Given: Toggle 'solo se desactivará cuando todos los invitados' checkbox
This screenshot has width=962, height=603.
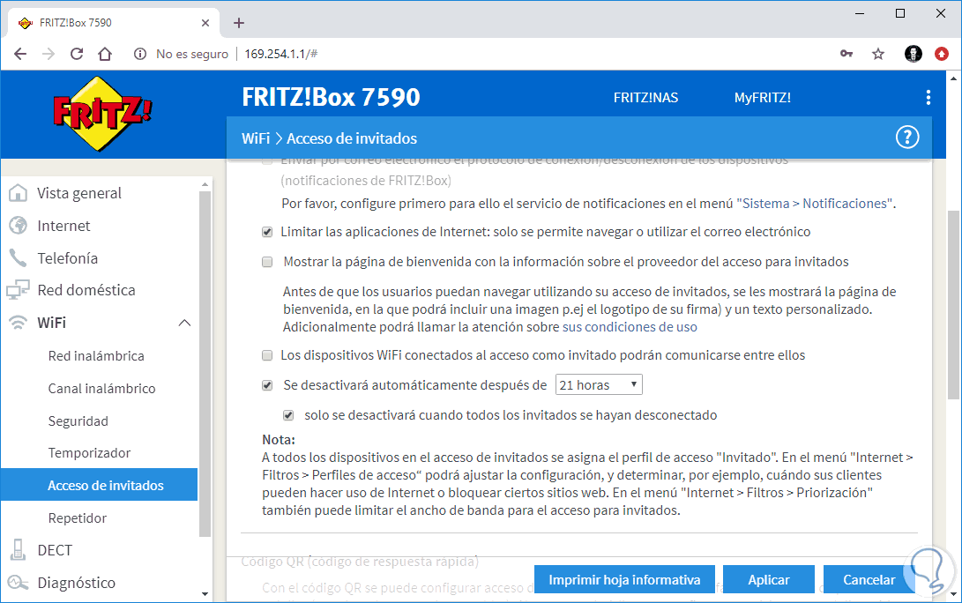Looking at the screenshot, I should (287, 415).
